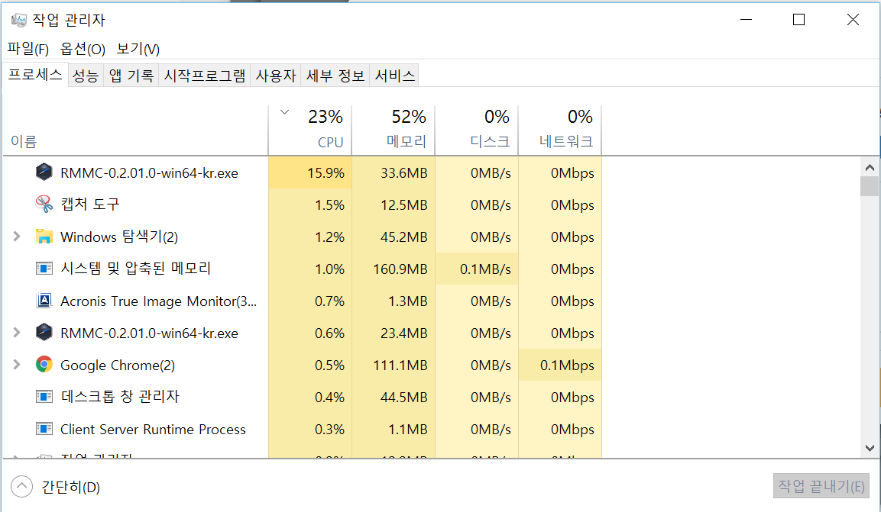881x512 pixels.
Task: Open the 파일 menu
Action: click(x=28, y=50)
